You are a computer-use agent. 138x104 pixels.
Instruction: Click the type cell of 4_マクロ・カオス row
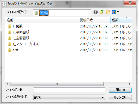point(122,44)
